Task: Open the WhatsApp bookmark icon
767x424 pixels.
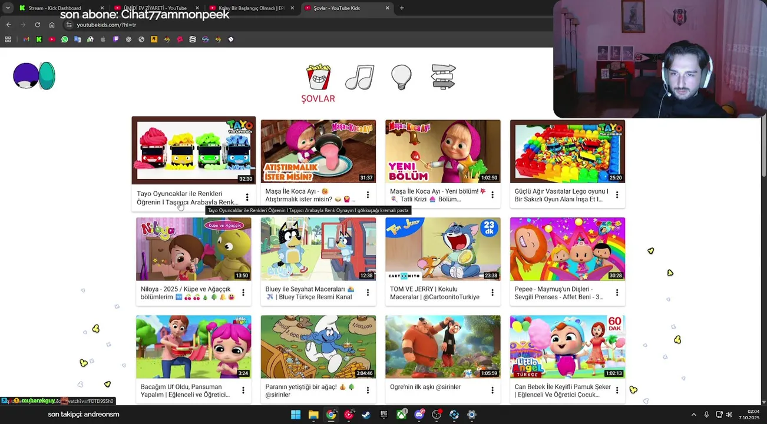Action: (x=65, y=39)
